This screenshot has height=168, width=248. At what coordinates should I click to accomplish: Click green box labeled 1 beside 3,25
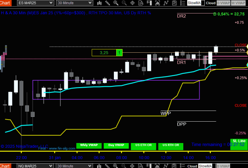119,53
